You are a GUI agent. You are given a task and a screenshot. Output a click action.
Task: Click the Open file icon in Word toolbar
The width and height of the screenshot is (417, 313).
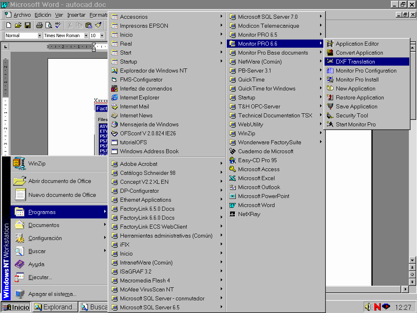(x=18, y=25)
